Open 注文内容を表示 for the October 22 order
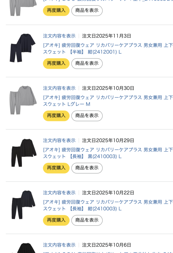Screen dimensions: 173x253 click(x=59, y=193)
